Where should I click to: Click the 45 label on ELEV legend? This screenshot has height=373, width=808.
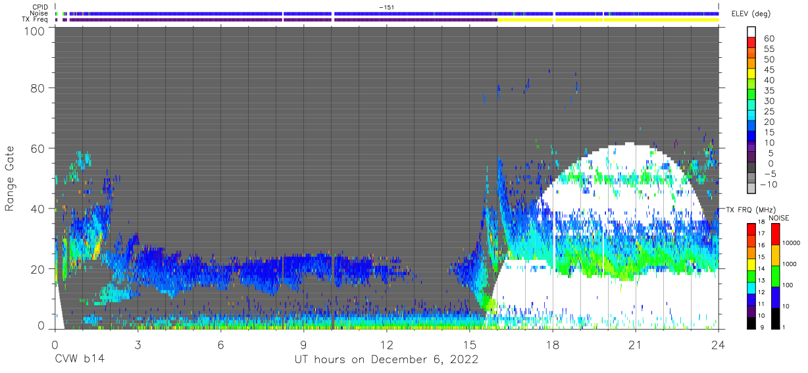click(x=768, y=70)
